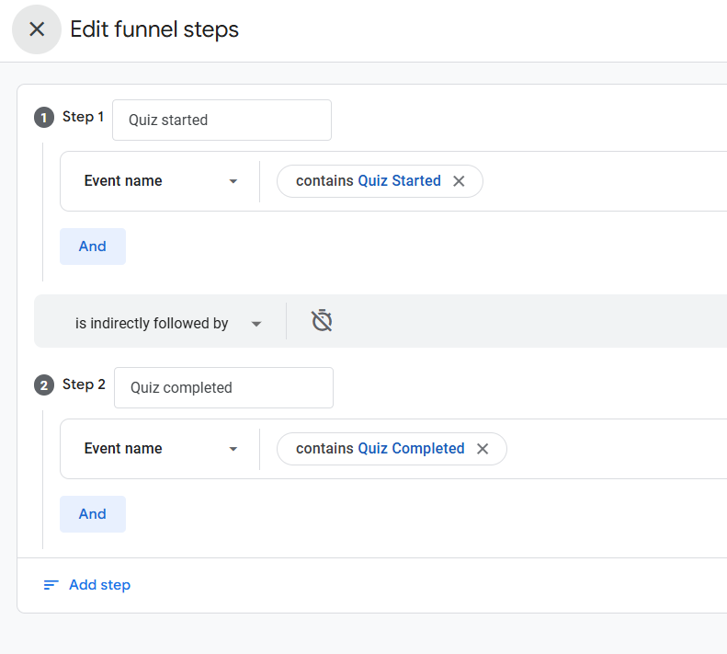Open Event name dropdown in Step 1
The image size is (727, 654).
pyautogui.click(x=161, y=181)
